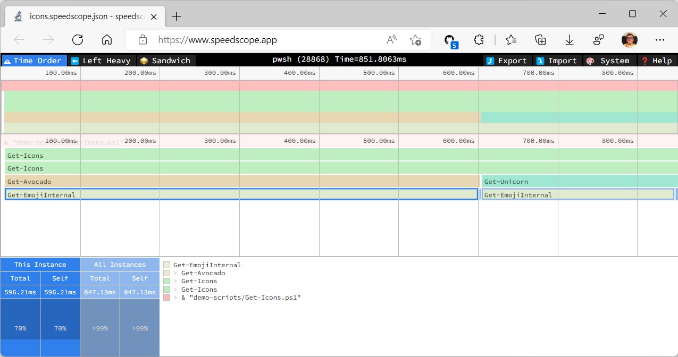The height and width of the screenshot is (357, 678).
Task: Open the Downloads icon
Action: (x=570, y=40)
